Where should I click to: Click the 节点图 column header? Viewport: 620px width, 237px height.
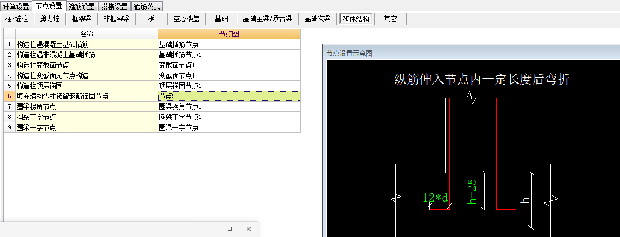pos(229,34)
